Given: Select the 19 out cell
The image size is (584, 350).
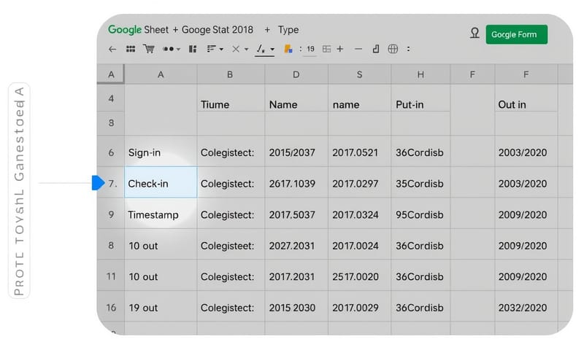Looking at the screenshot, I should point(161,308).
